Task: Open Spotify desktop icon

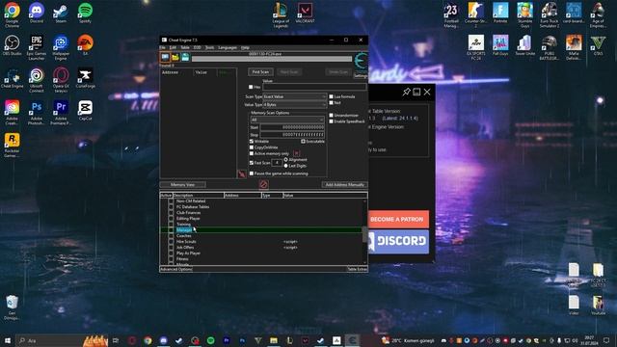Action: [x=85, y=13]
